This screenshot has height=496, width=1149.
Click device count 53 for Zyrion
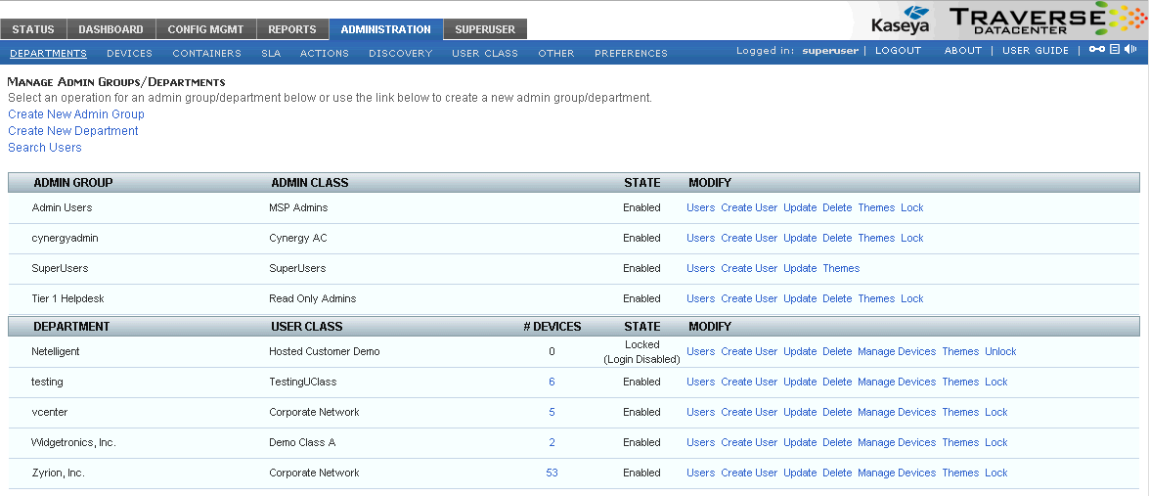click(552, 473)
